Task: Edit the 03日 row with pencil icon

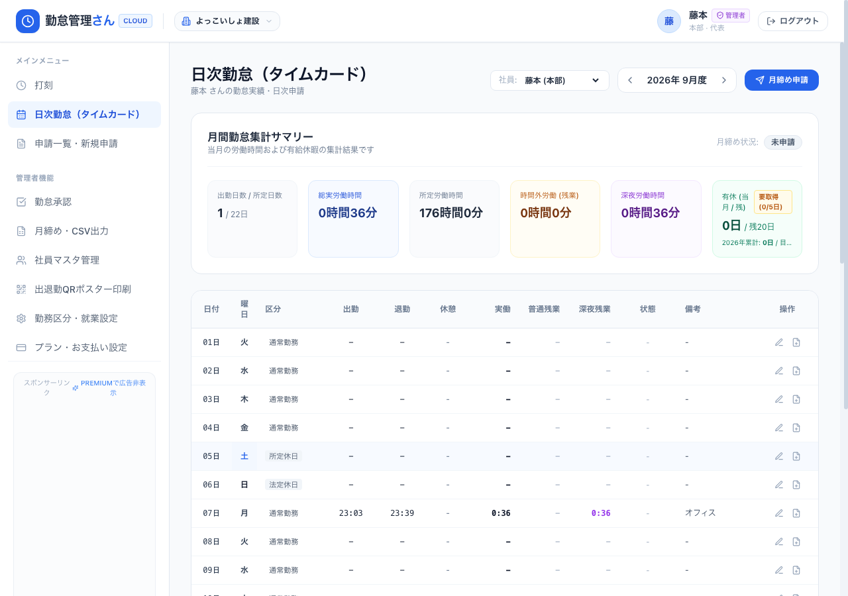Action: click(779, 399)
